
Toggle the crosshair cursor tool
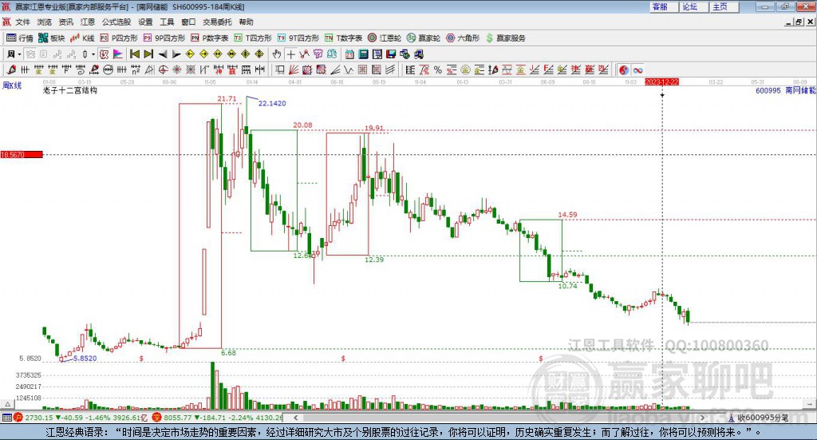click(x=290, y=54)
